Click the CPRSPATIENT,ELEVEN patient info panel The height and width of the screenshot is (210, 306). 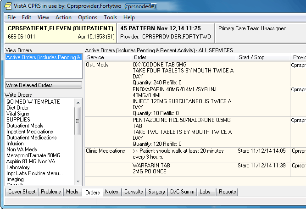[x=61, y=33]
